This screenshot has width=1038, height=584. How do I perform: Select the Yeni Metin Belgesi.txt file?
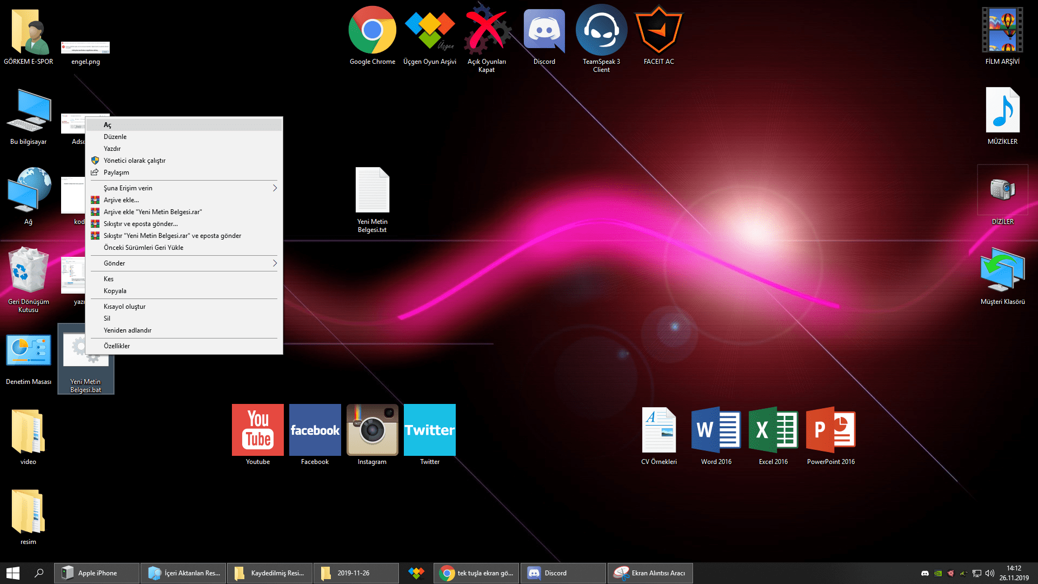point(372,199)
